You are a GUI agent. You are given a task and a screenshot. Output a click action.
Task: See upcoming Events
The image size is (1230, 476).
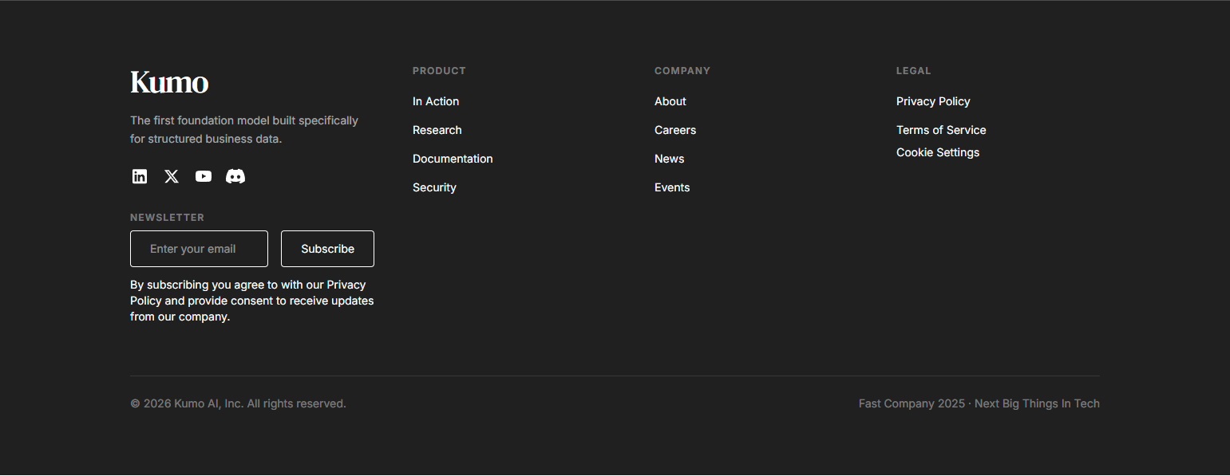click(x=672, y=187)
